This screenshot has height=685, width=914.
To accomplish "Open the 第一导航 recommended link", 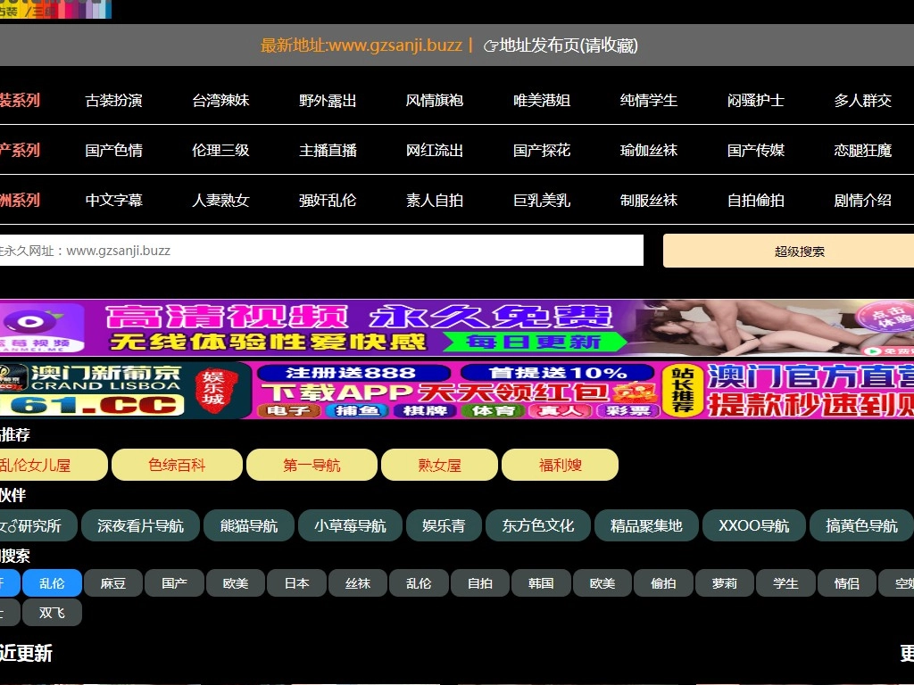I will (312, 465).
